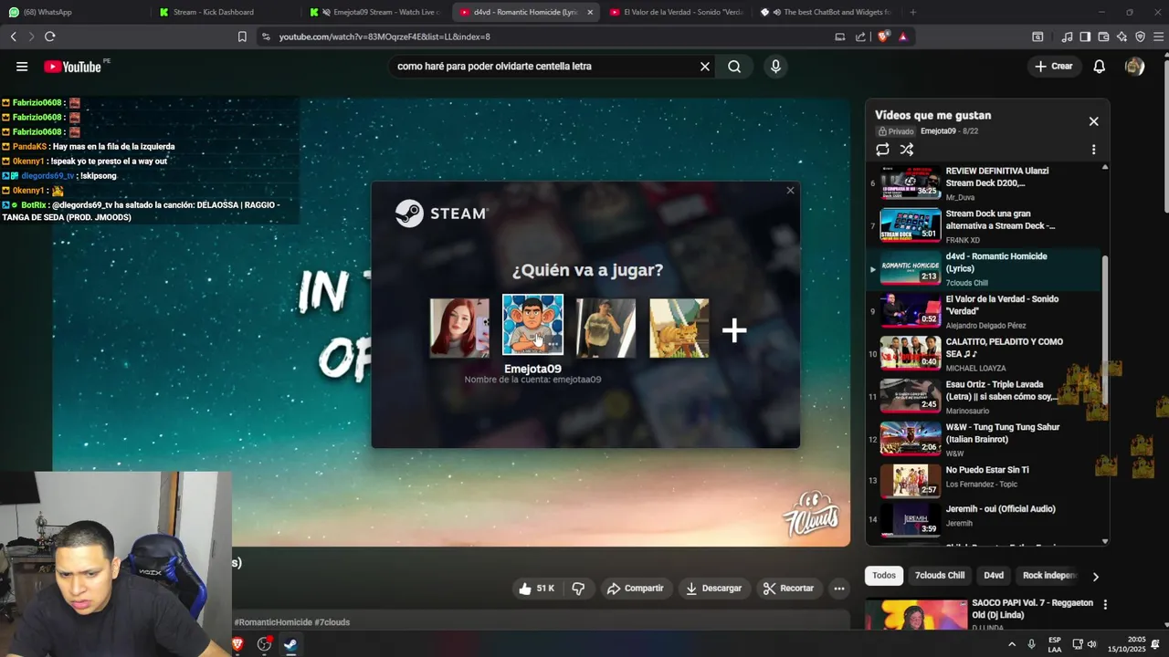Viewport: 1169px width, 657px height.
Task: Open a new browser tab
Action: [x=912, y=12]
